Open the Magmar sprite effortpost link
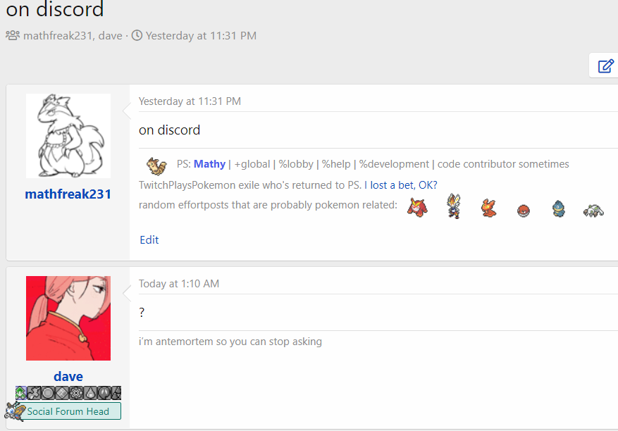Image resolution: width=618 pixels, height=431 pixels. point(489,208)
